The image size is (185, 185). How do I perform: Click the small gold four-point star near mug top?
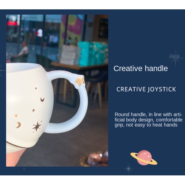click(36, 88)
